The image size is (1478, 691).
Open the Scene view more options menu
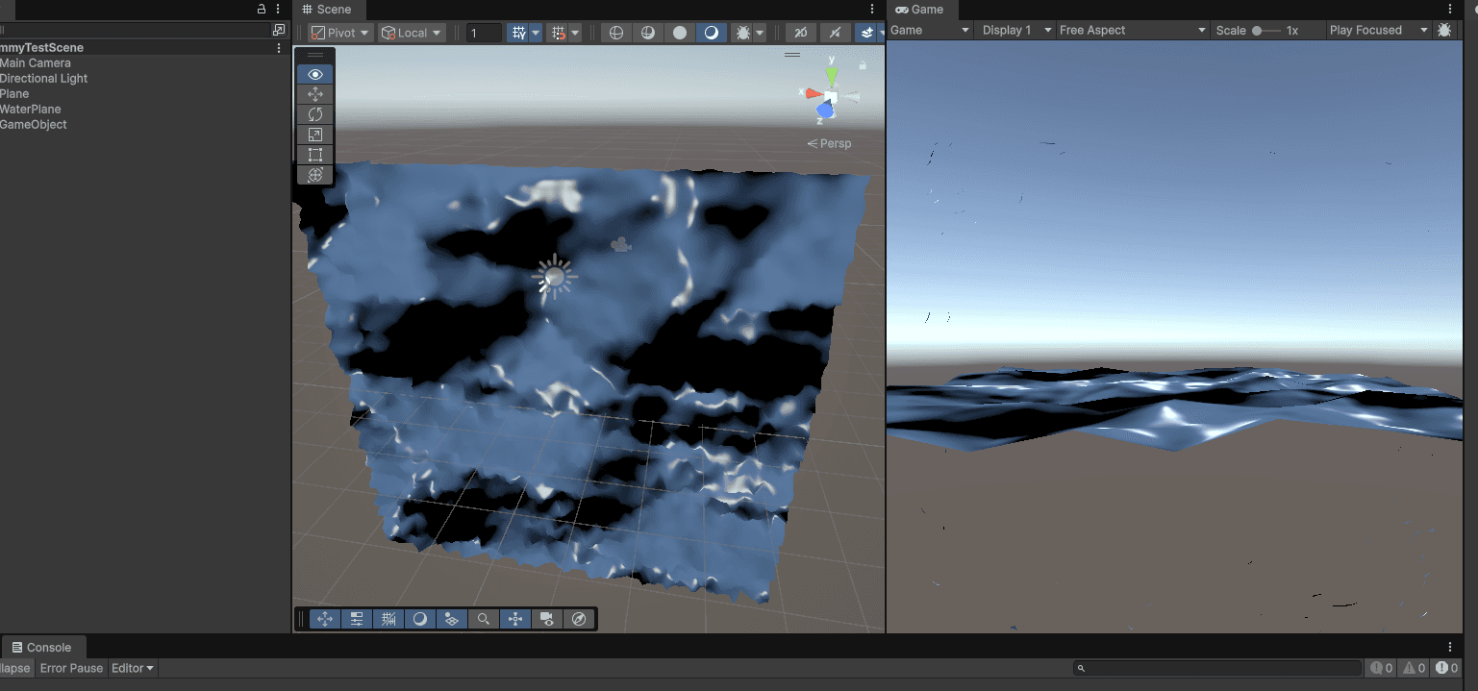(x=872, y=9)
